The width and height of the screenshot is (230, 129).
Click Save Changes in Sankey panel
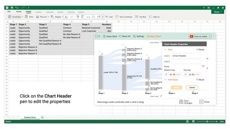(x=186, y=102)
